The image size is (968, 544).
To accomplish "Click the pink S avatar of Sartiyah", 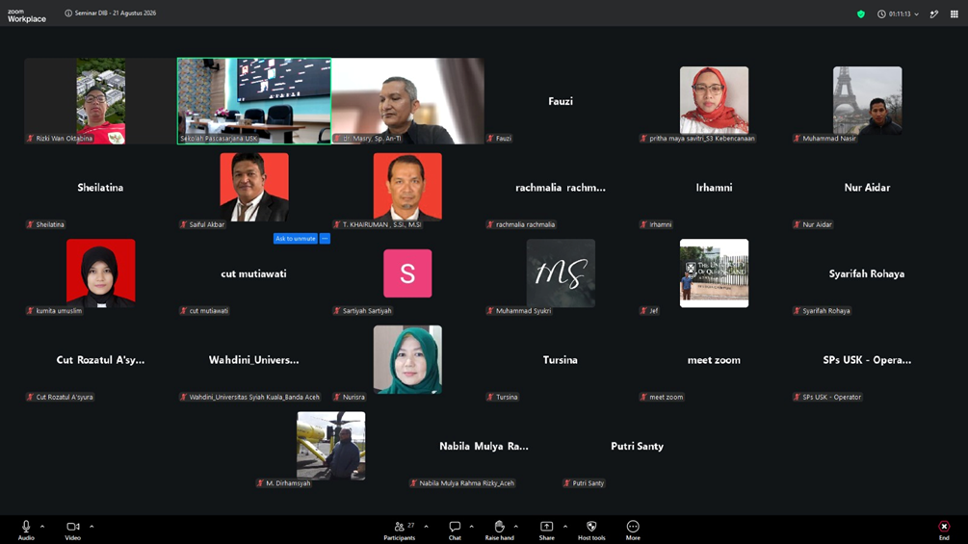I will [x=407, y=273].
